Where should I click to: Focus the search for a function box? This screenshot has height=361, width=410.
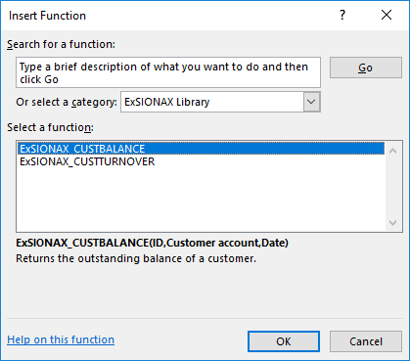[x=168, y=72]
